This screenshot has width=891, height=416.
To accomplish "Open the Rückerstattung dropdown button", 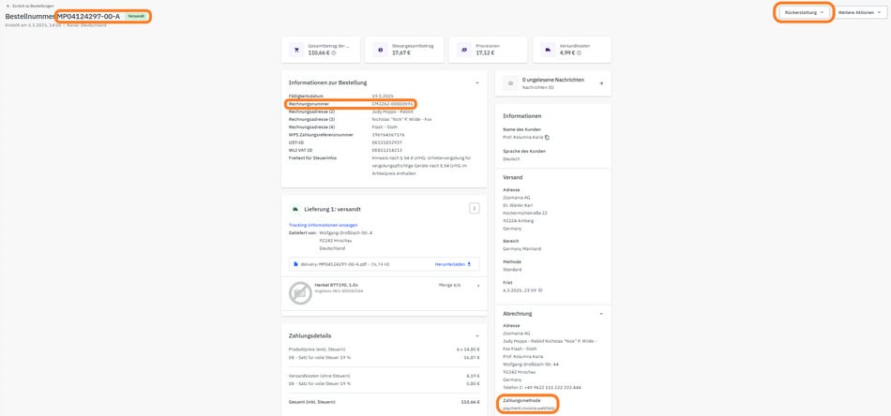I will pos(804,12).
